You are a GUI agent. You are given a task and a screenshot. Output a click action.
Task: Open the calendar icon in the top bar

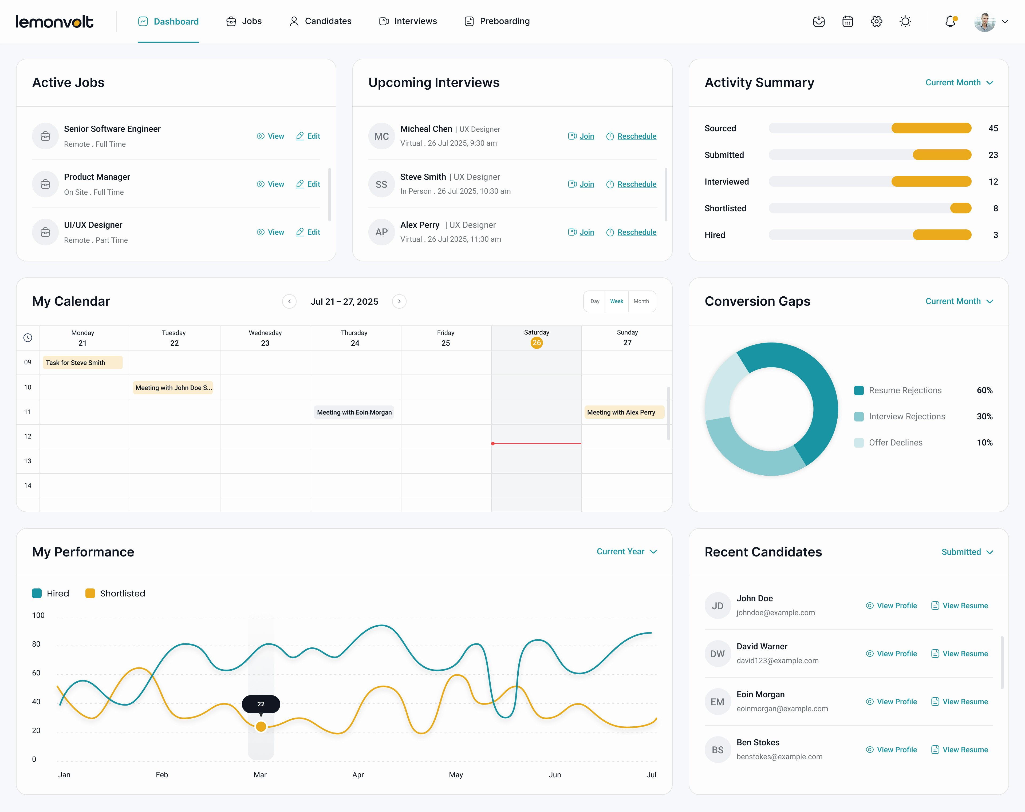[848, 21]
